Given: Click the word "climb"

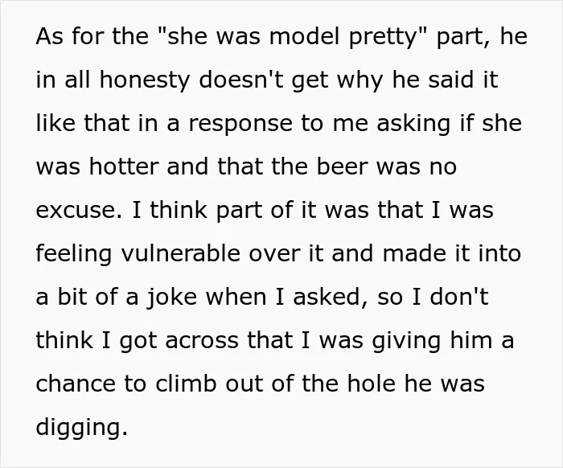Looking at the screenshot, I should click(x=187, y=384).
